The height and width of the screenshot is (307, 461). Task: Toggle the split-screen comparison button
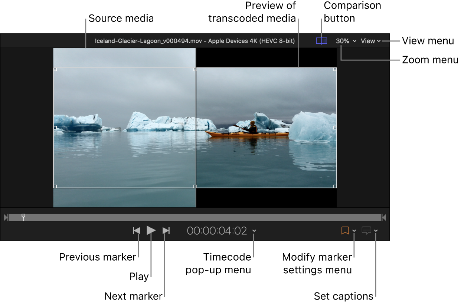pyautogui.click(x=321, y=41)
